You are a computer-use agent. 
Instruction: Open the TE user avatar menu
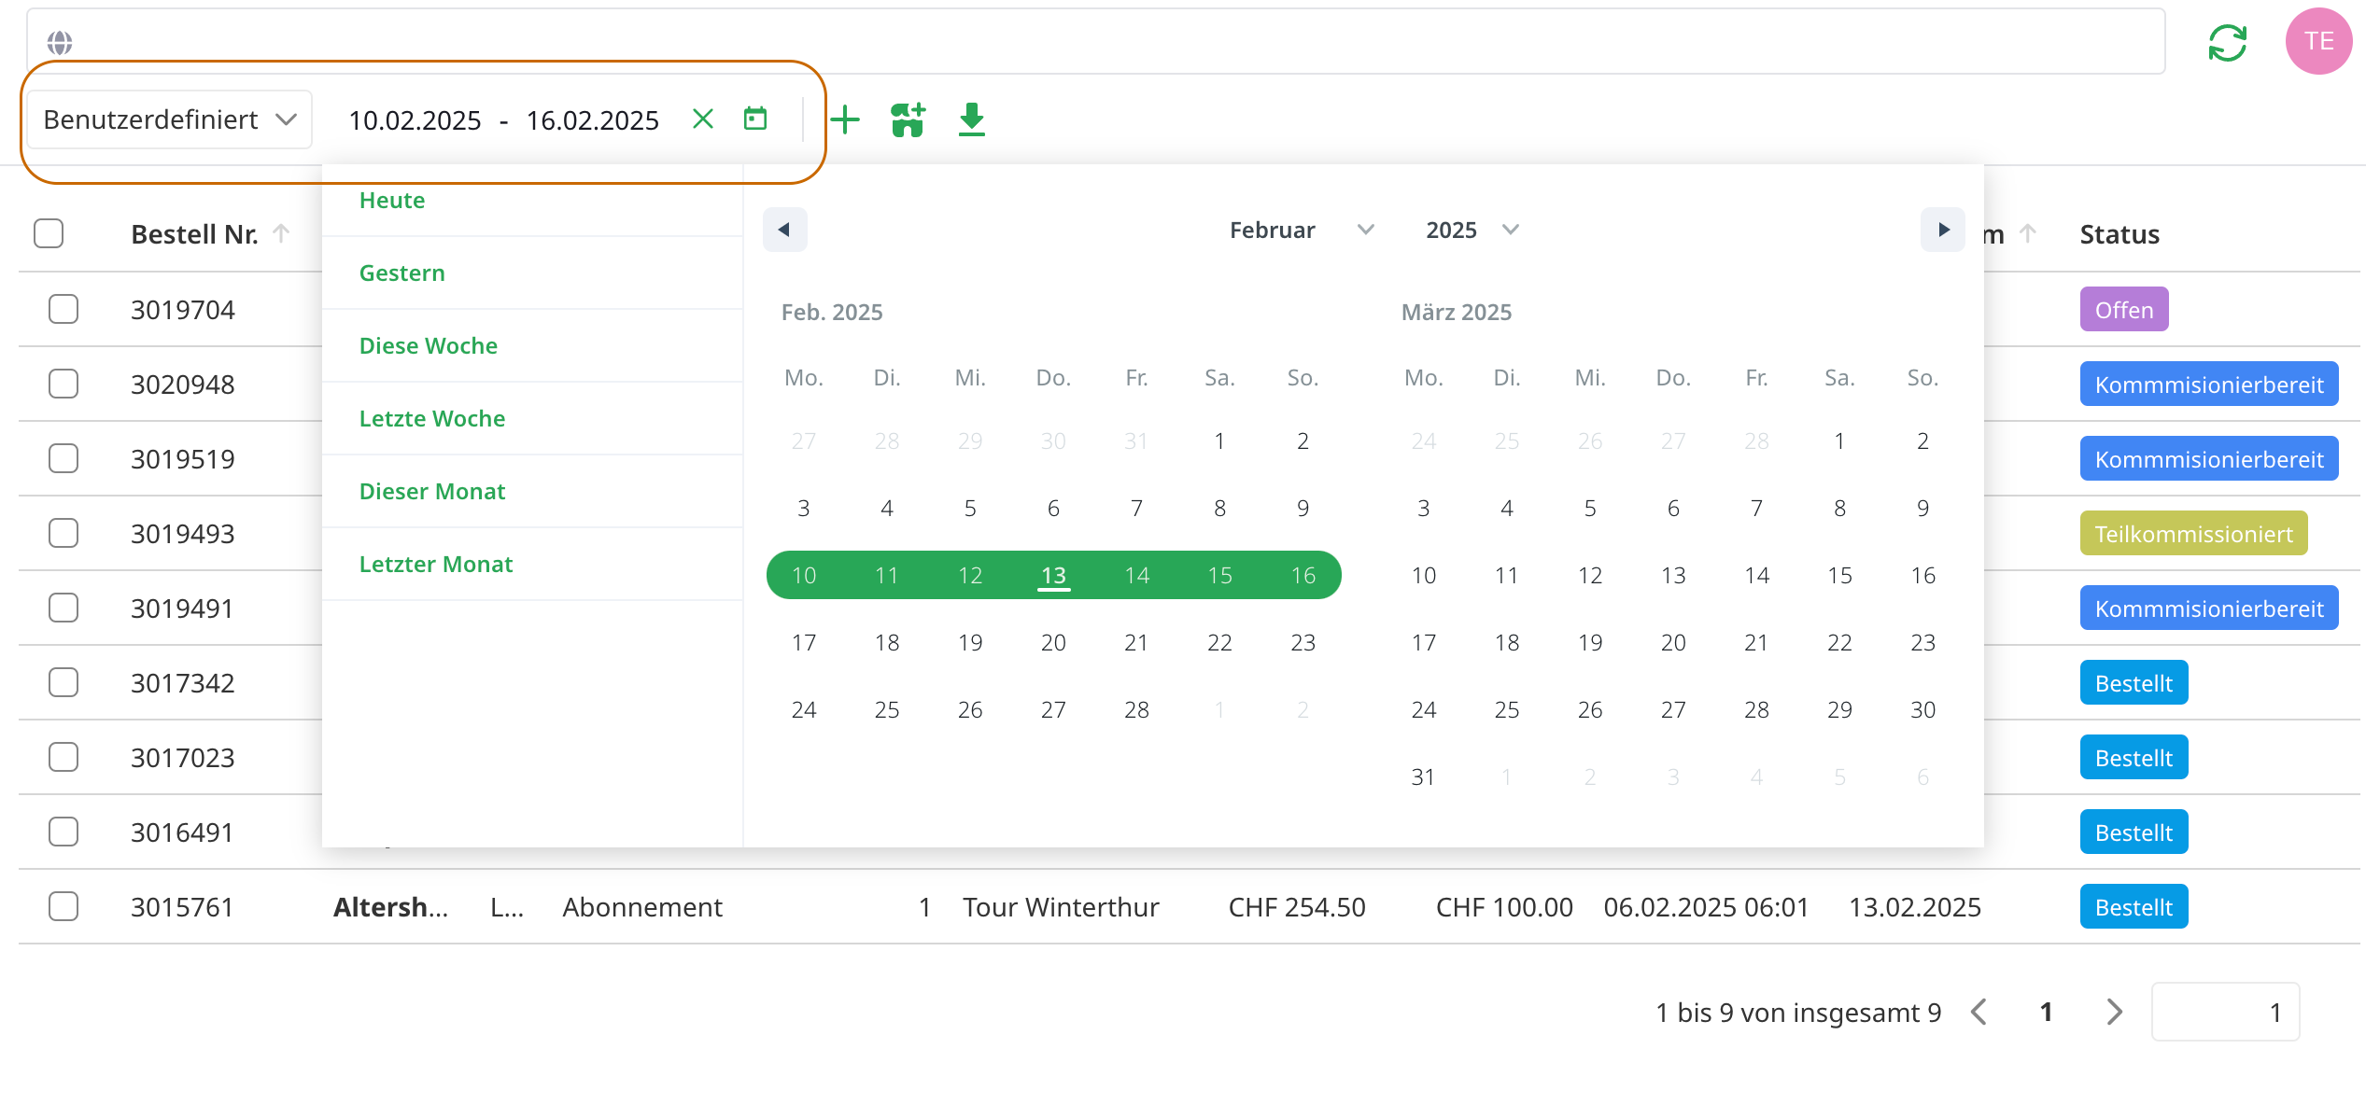[x=2317, y=41]
